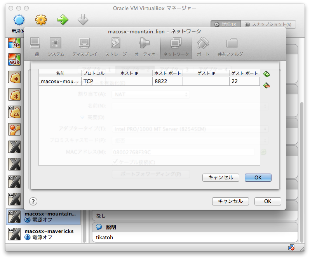The height and width of the screenshot is (259, 310).
Task: Click the add port forwarding rule icon
Action: (266, 74)
